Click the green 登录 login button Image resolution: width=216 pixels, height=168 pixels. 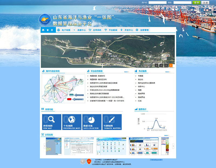pos(197,3)
